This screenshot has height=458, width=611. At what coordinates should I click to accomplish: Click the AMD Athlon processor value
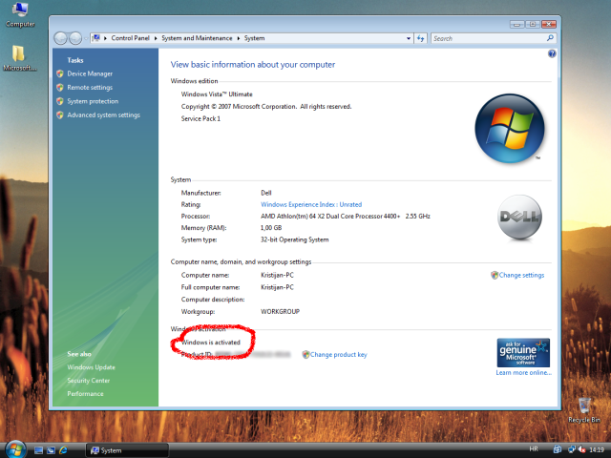tap(346, 217)
